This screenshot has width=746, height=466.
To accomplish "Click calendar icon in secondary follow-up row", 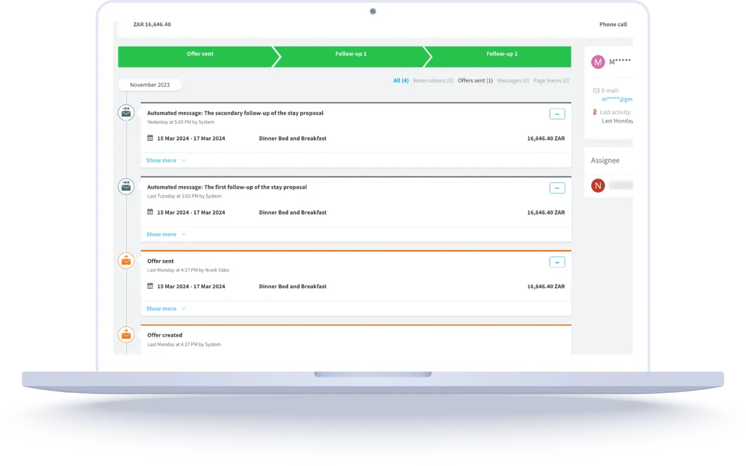I will coord(150,138).
